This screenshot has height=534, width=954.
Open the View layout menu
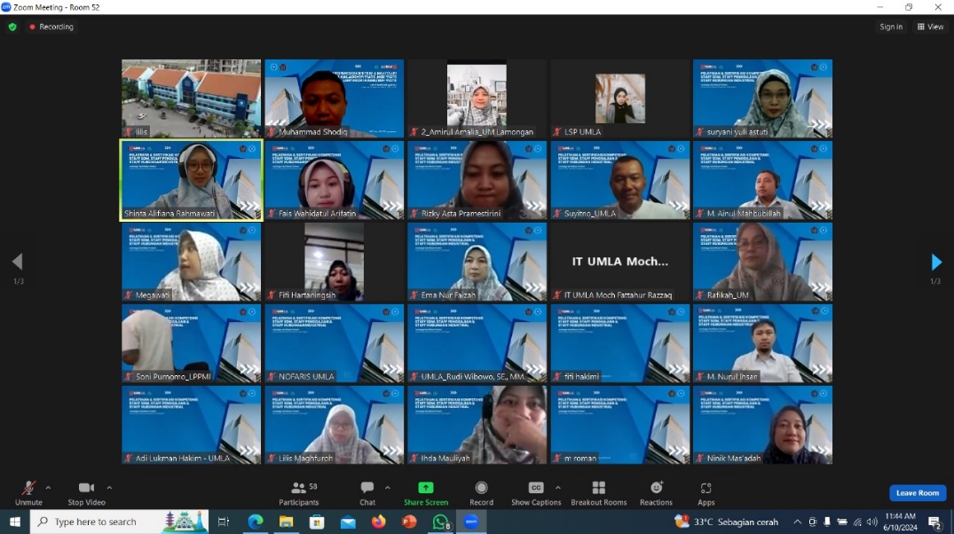pos(931,27)
